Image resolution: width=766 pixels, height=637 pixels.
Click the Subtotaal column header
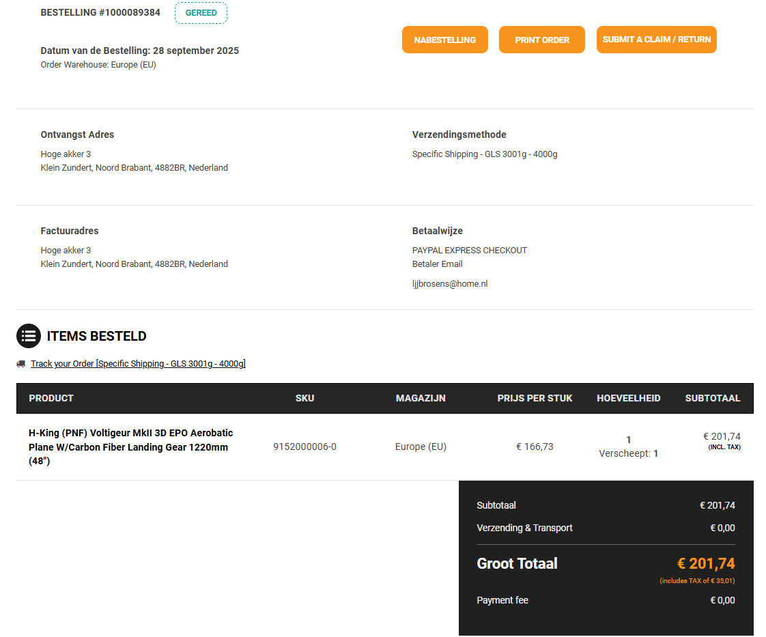point(712,398)
